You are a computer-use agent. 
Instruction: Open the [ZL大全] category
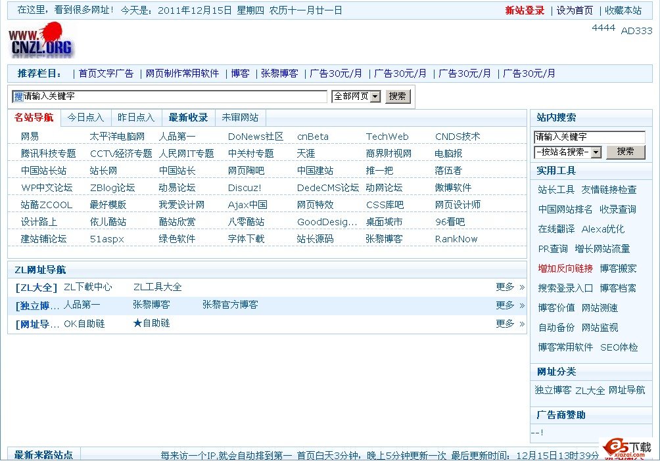pyautogui.click(x=36, y=288)
